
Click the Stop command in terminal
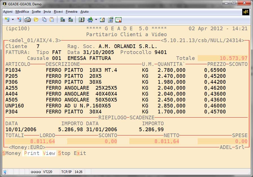coord(64,153)
